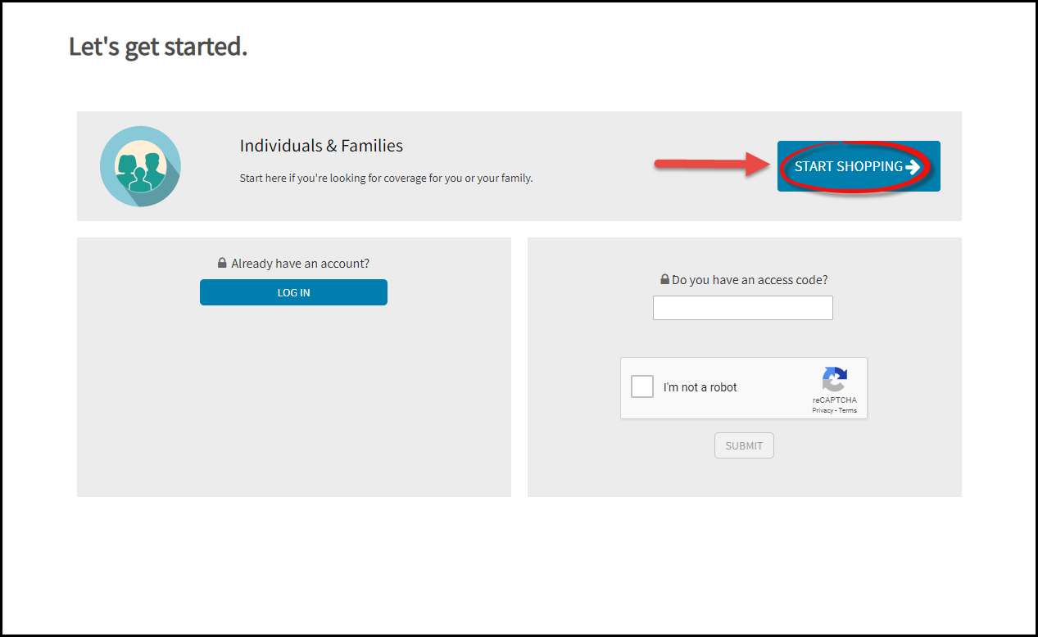Click the Already have an account text
This screenshot has width=1038, height=637.
(x=301, y=264)
